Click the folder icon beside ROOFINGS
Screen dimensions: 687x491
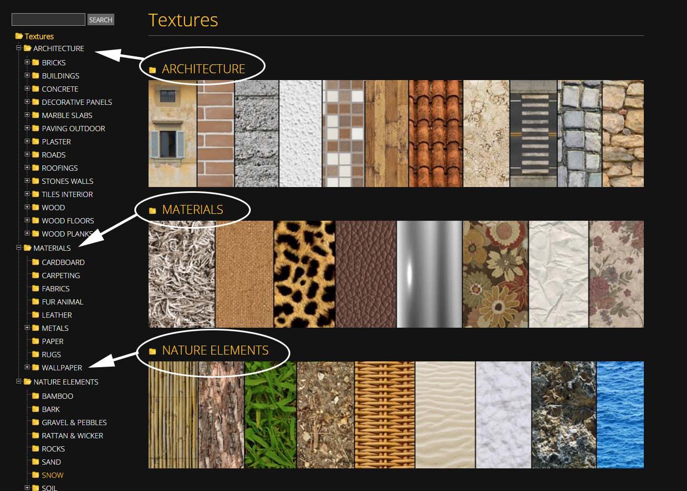click(x=35, y=168)
